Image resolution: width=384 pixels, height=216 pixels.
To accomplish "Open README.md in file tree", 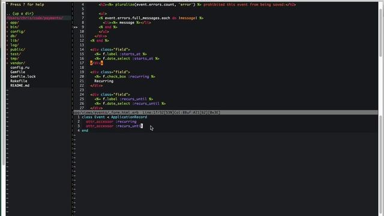I will [20, 85].
